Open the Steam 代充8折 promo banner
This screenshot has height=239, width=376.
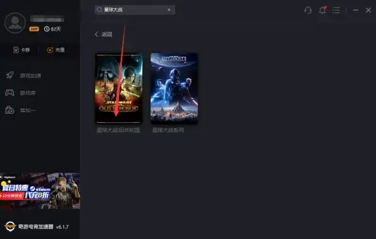(x=40, y=191)
